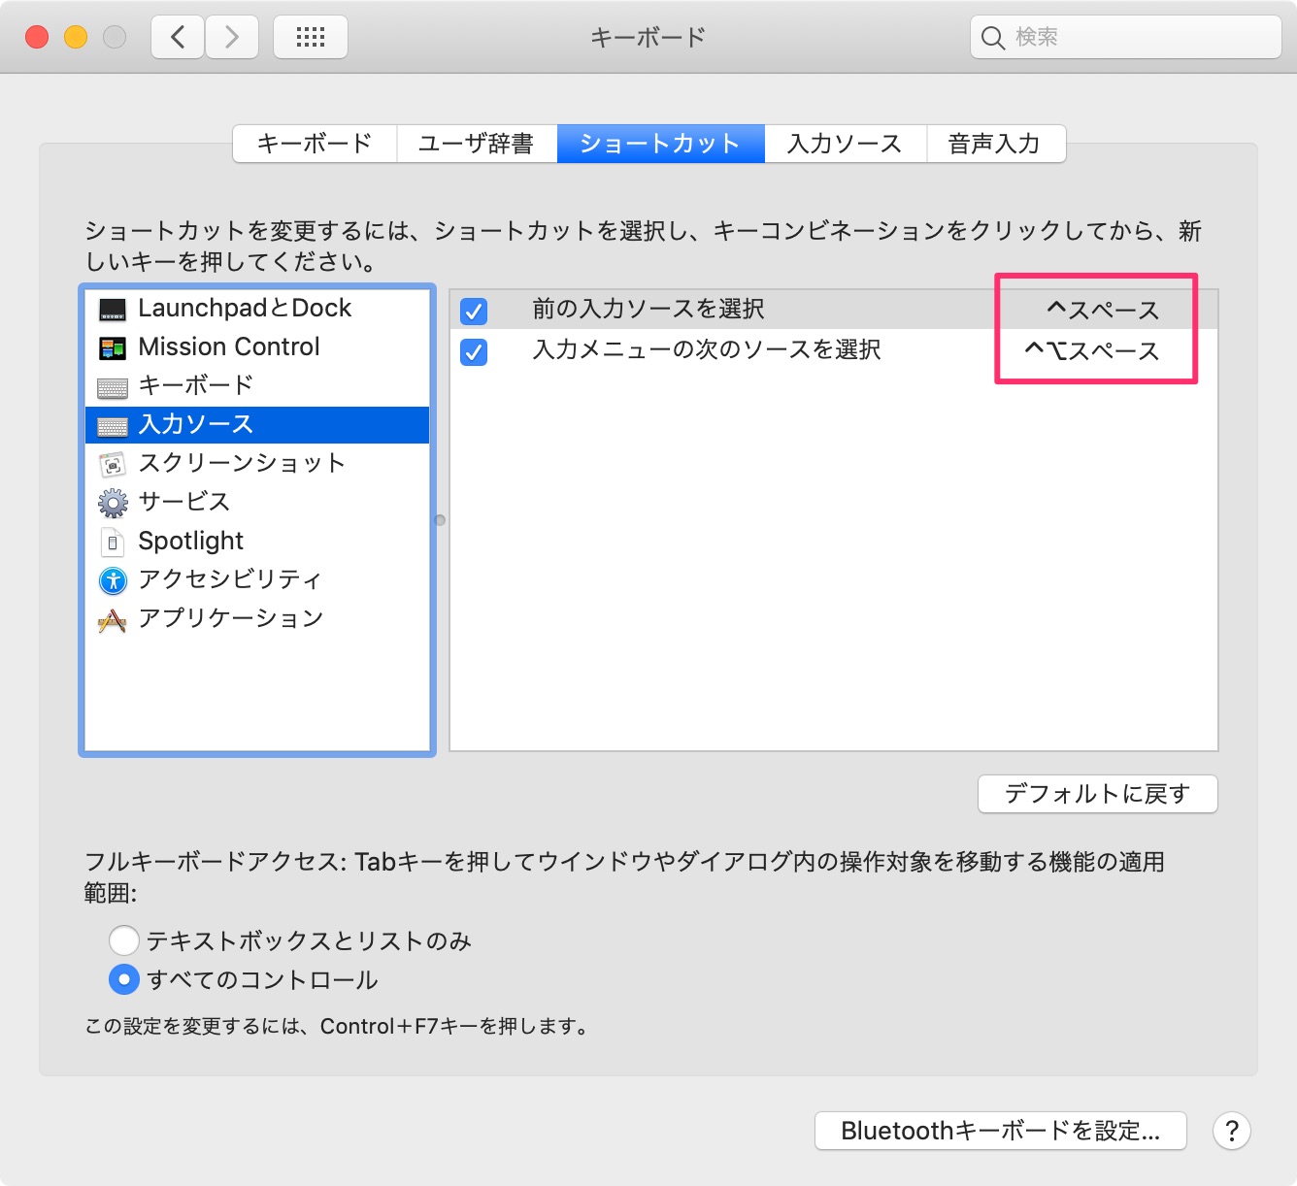Click the キーボード keyboard icon in list
This screenshot has height=1186, width=1297.
click(x=113, y=388)
